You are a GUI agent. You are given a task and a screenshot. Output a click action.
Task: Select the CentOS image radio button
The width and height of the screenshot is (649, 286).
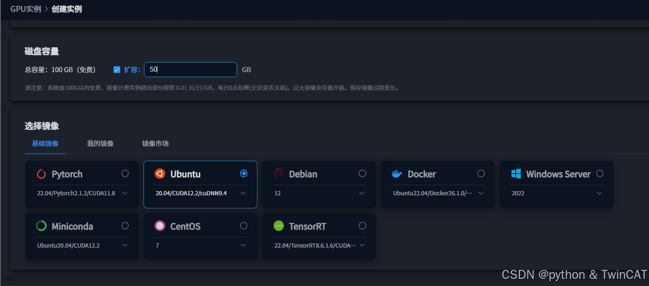point(243,226)
